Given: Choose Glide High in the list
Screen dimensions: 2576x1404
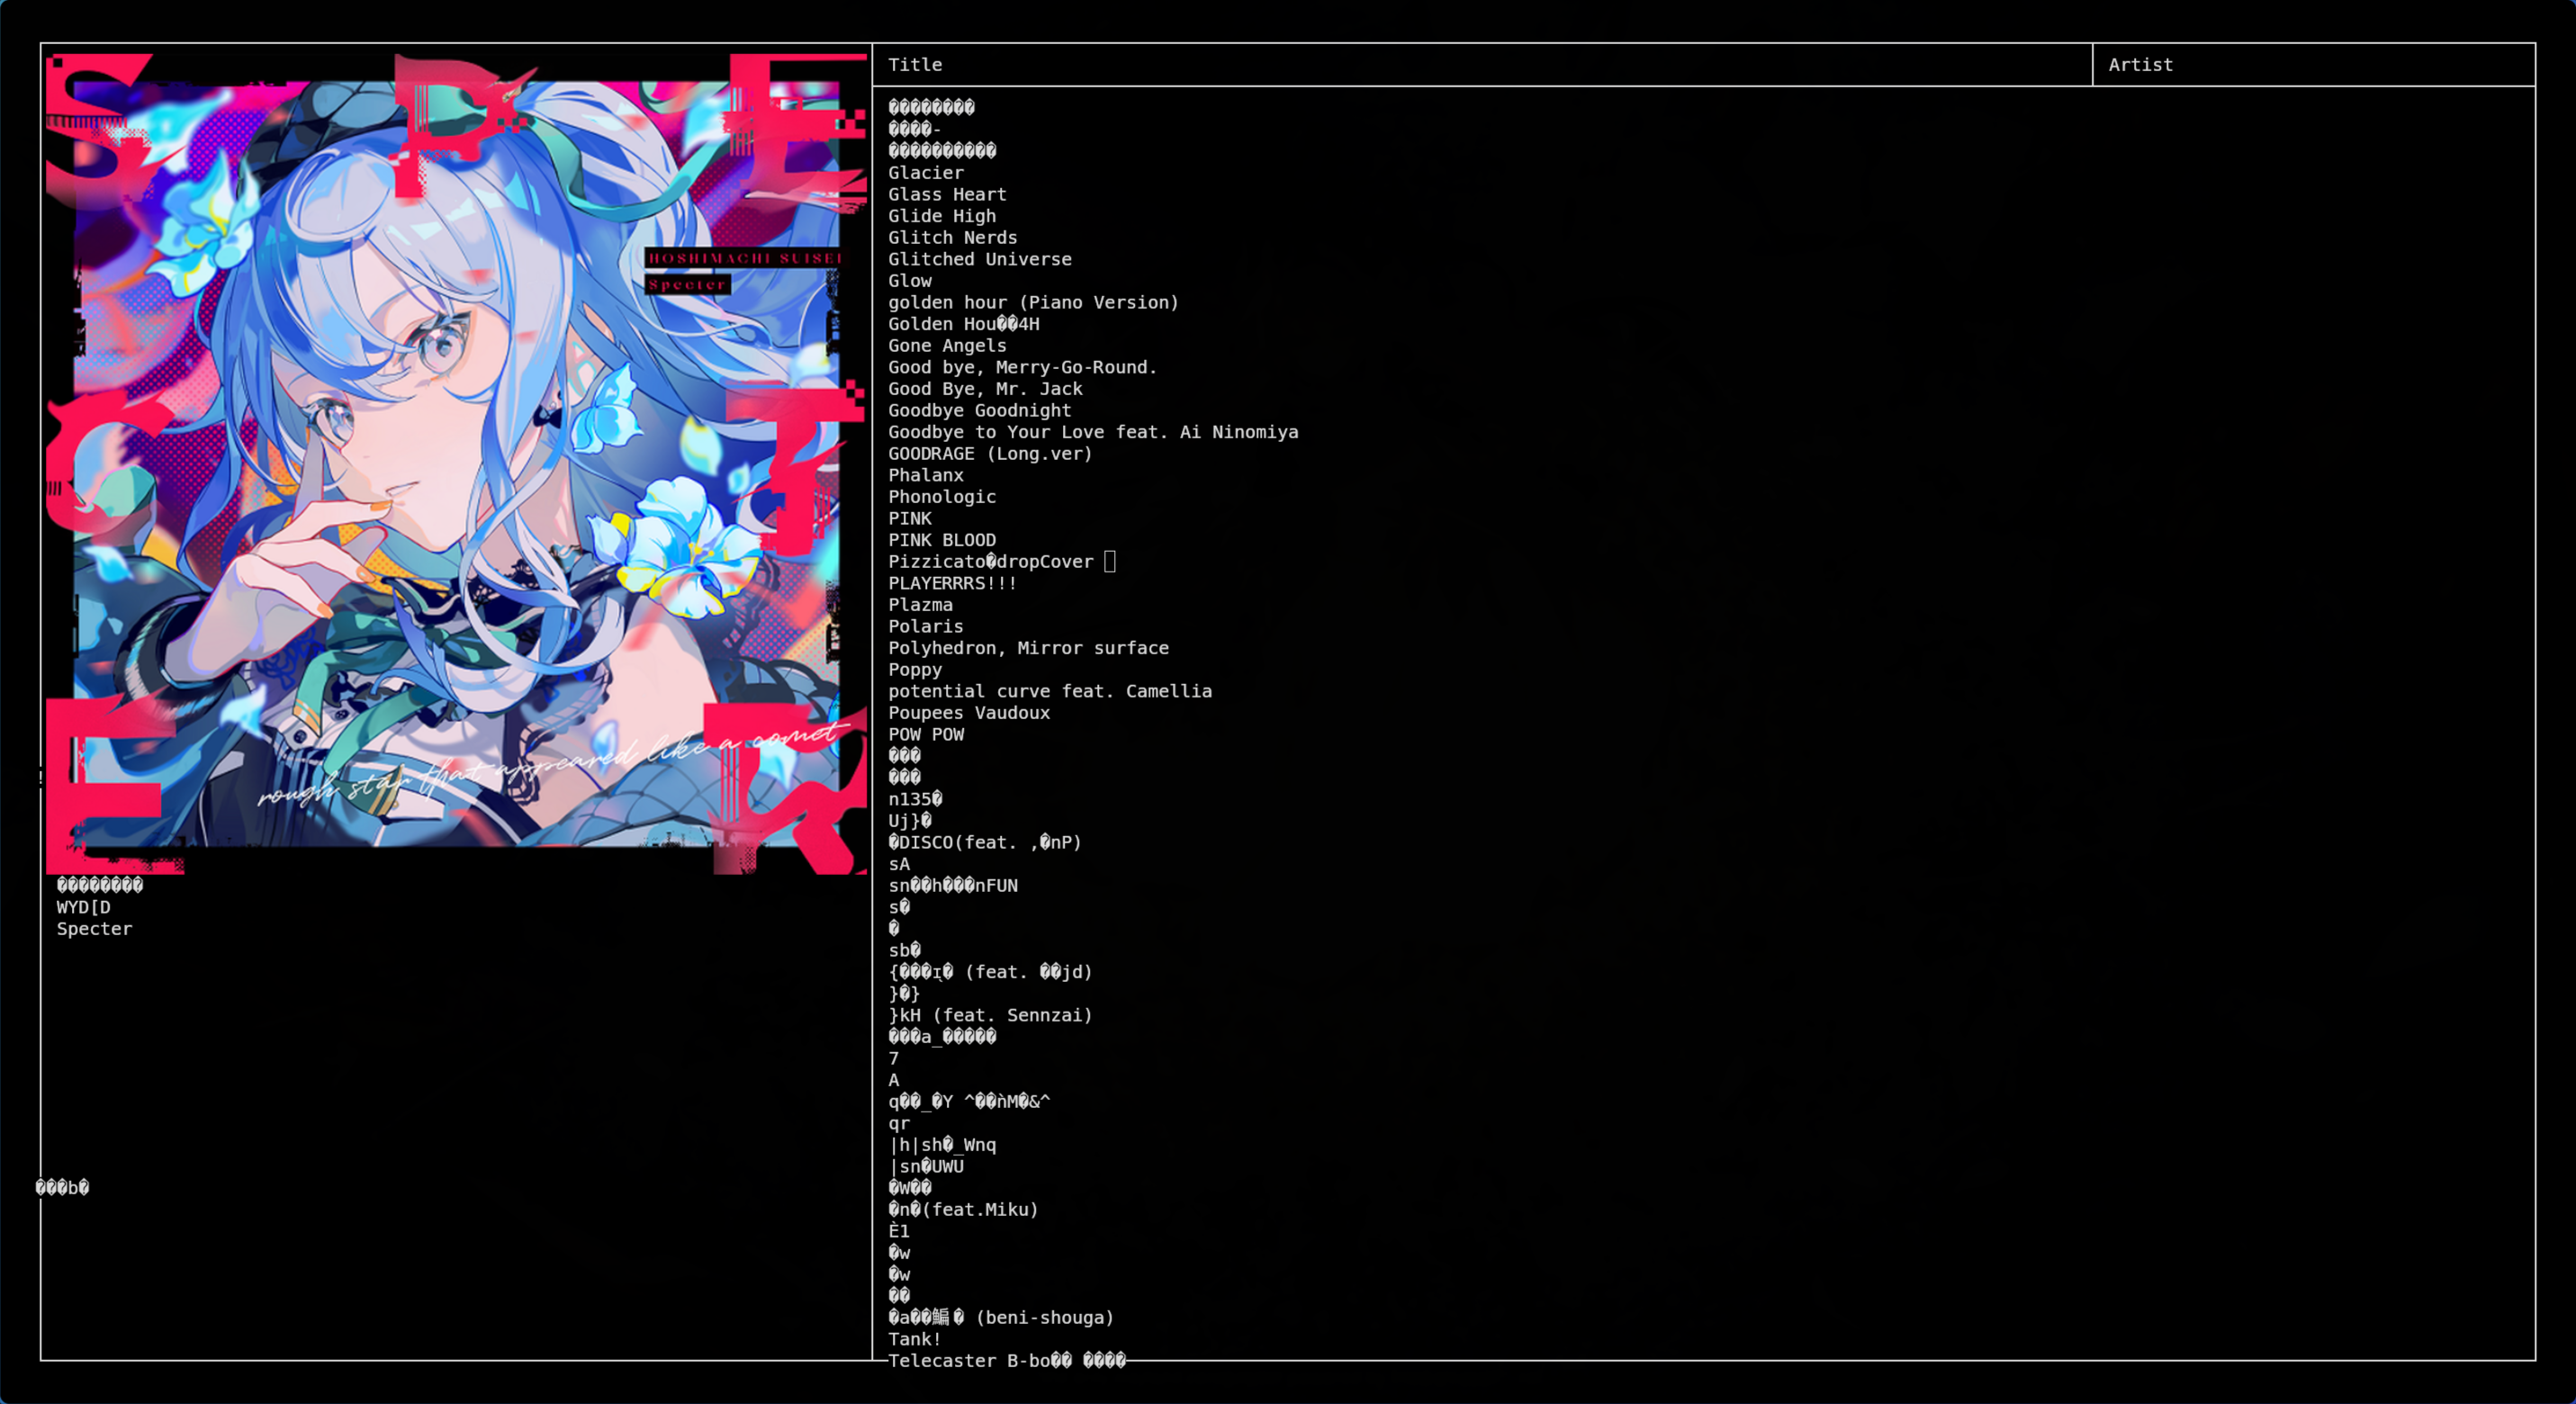Looking at the screenshot, I should 942,216.
